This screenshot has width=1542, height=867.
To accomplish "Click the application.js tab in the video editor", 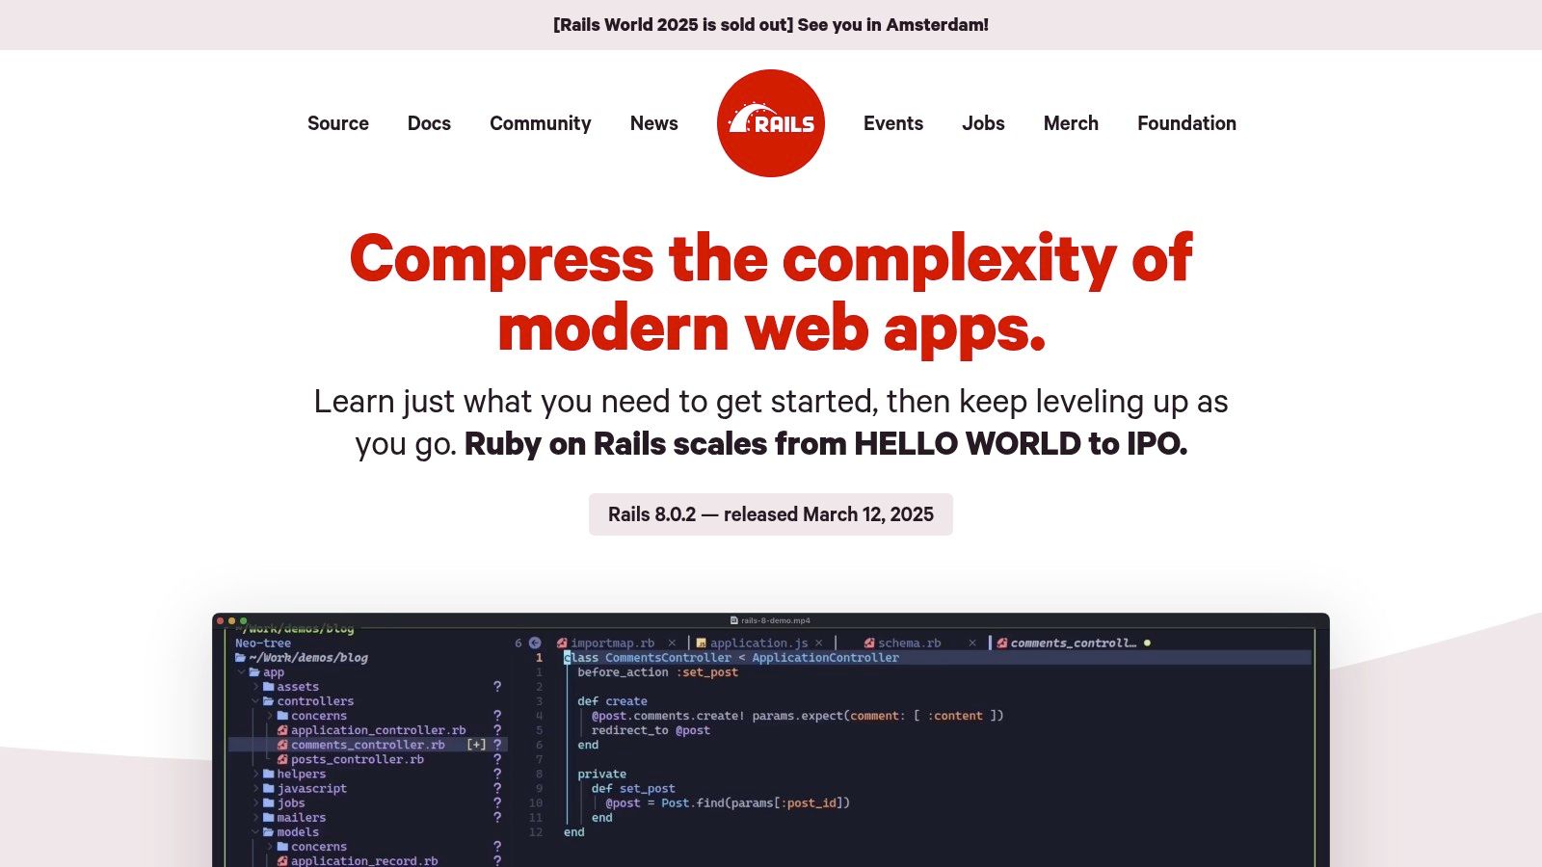I will (x=758, y=643).
